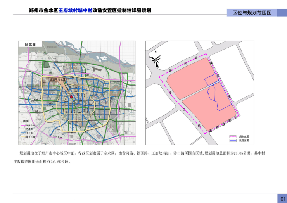The width and height of the screenshot is (287, 203).
Task: Click the 黄 character of the road label
Action: (x=170, y=71)
